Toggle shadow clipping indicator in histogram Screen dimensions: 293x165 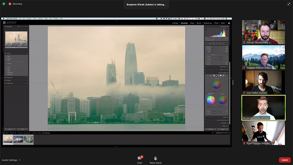point(206,29)
